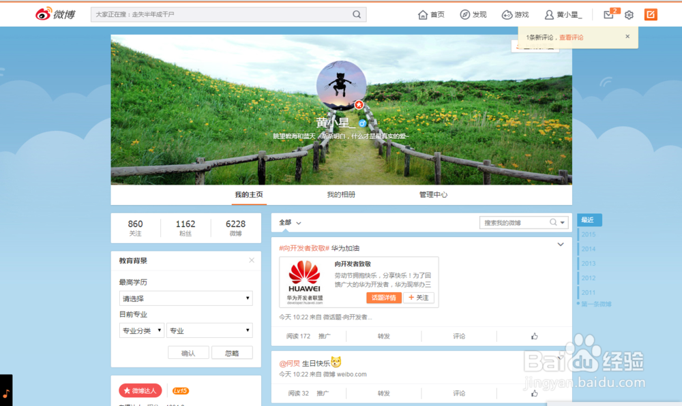Click the 微博 weibo.com source link
The height and width of the screenshot is (406, 682).
coord(345,374)
